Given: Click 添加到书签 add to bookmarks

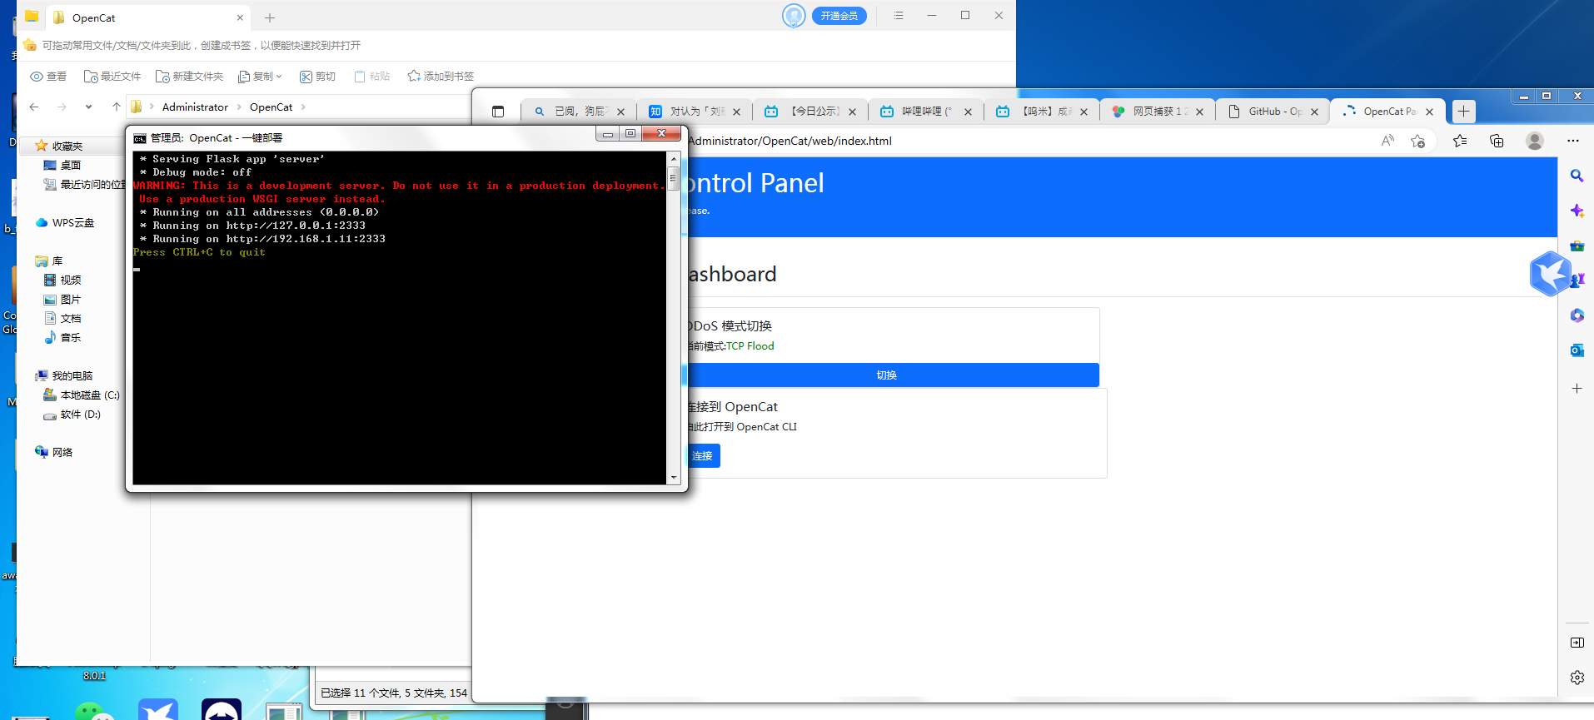Looking at the screenshot, I should [x=441, y=77].
